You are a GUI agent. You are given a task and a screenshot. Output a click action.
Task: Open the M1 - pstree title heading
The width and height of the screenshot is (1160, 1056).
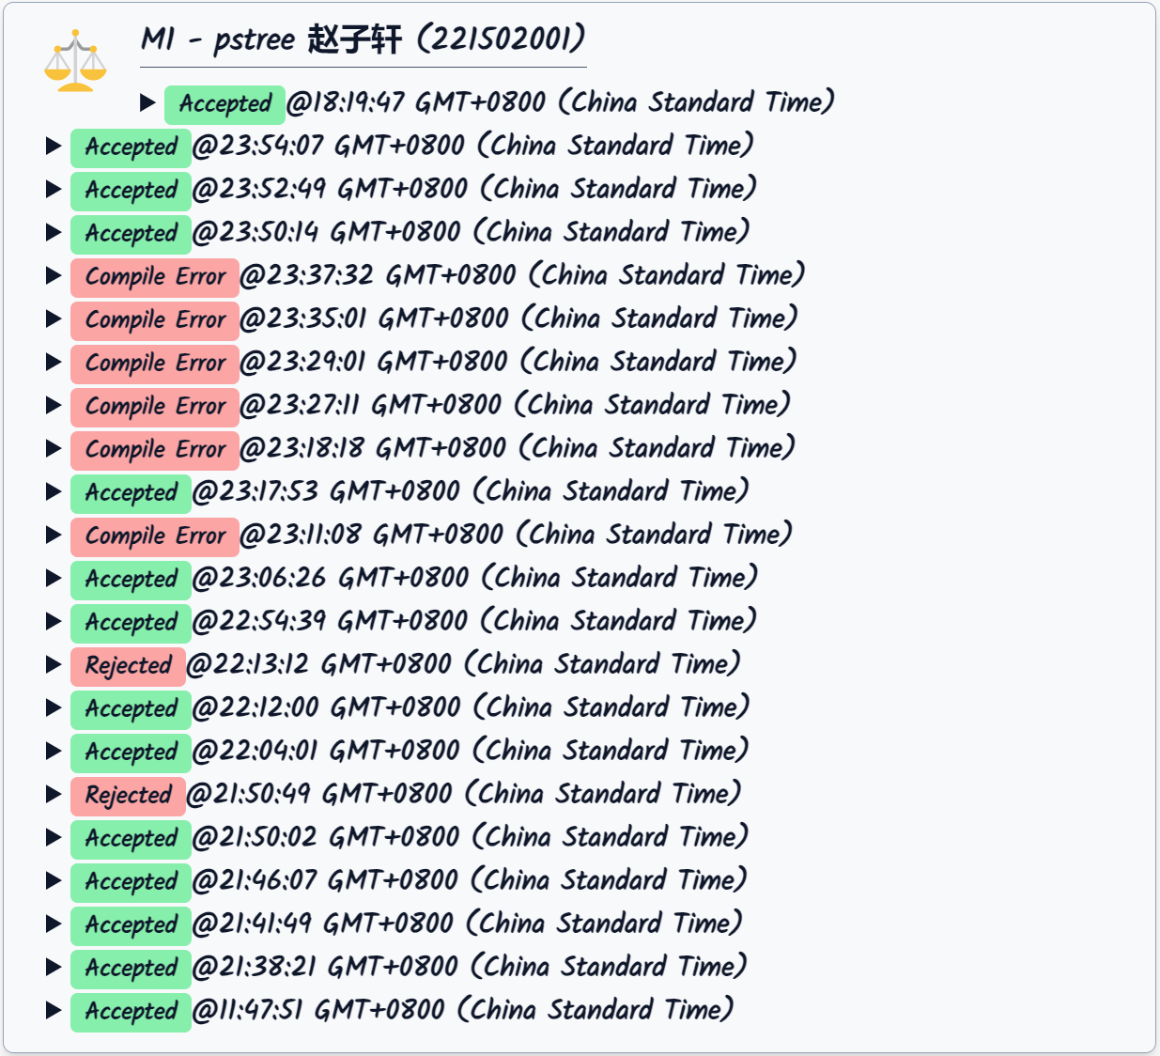coord(363,40)
